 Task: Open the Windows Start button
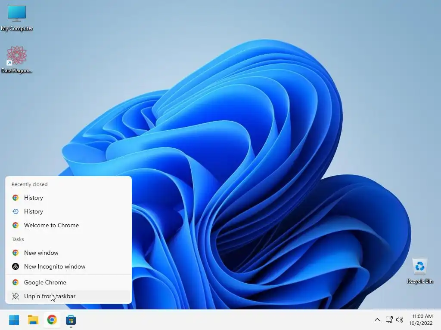14,320
